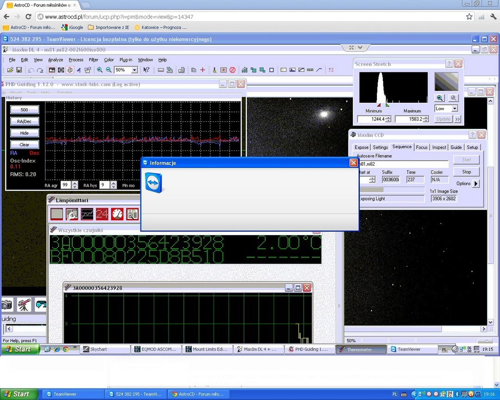
Task: Click the Save disk icon in MaxIm DL toolbar
Action: point(19,70)
